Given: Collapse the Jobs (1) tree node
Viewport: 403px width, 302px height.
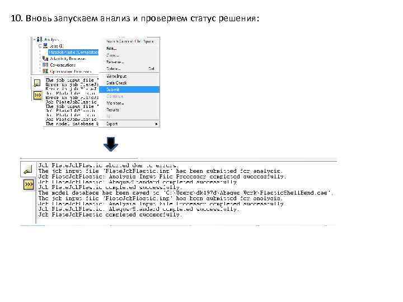Looking at the screenshot, I should (x=40, y=46).
